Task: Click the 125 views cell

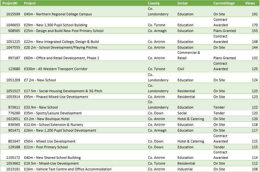Action: (255, 69)
